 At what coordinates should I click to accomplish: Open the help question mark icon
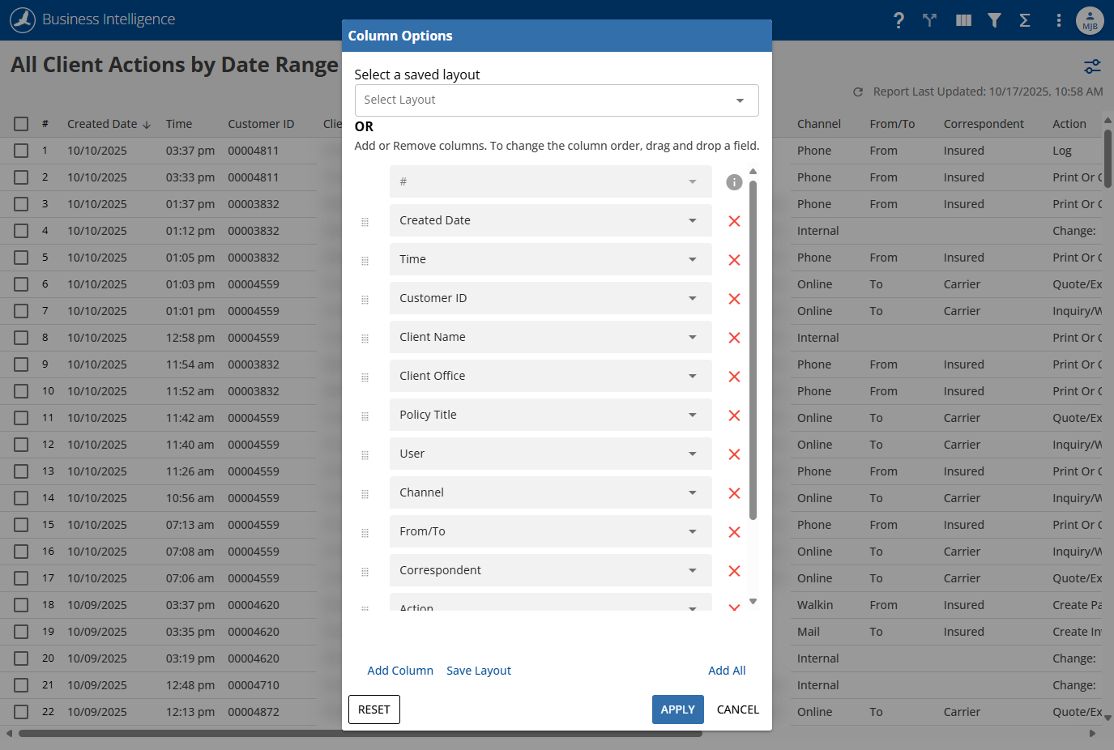coord(898,20)
